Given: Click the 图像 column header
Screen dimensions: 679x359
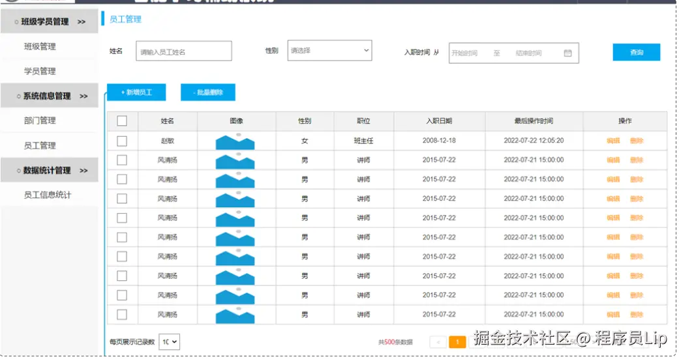Looking at the screenshot, I should [236, 121].
